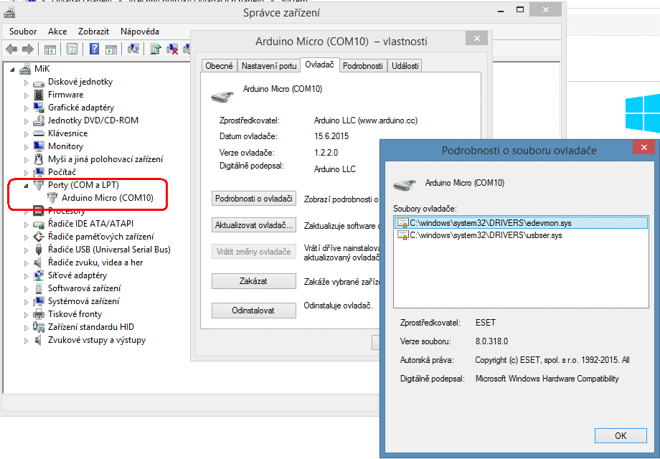The width and height of the screenshot is (660, 459).
Task: Click the Řadiče USB connector icon
Action: [39, 250]
